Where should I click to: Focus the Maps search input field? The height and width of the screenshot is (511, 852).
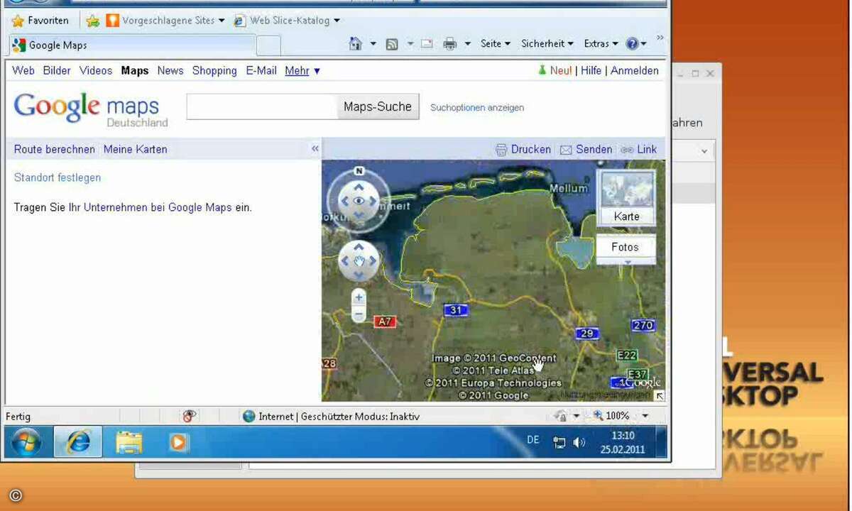[262, 107]
